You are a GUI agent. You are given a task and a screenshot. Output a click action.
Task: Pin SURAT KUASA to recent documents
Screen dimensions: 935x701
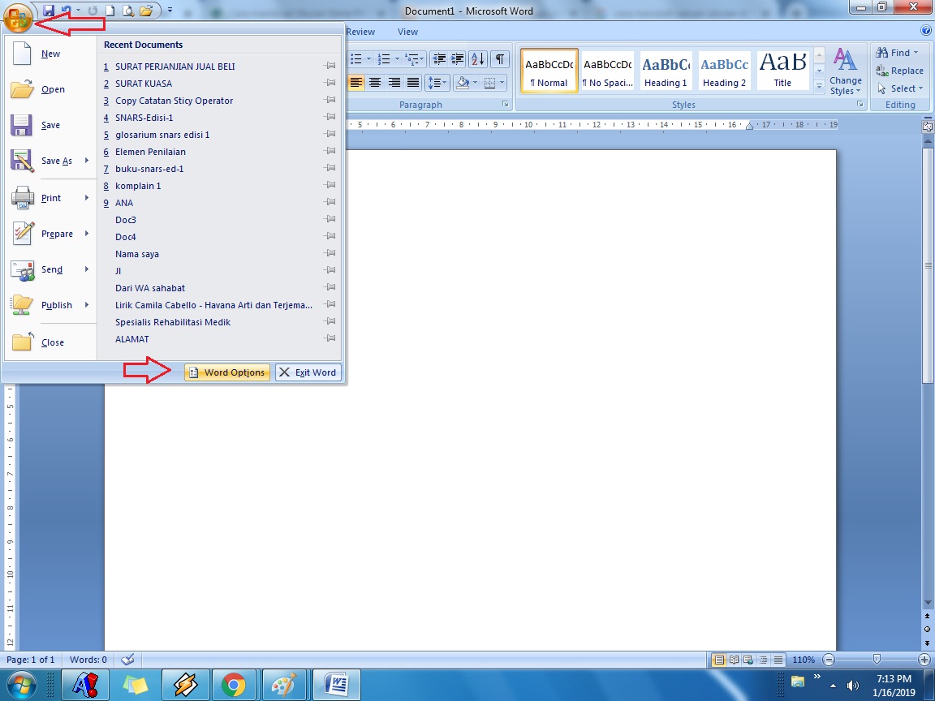[330, 83]
